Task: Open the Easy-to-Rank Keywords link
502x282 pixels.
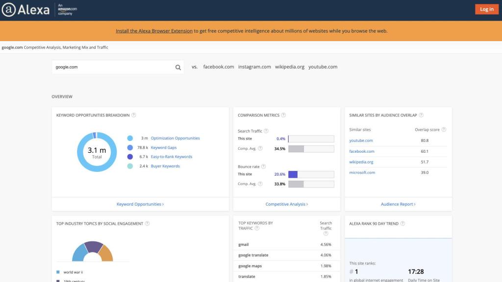Action: point(171,157)
